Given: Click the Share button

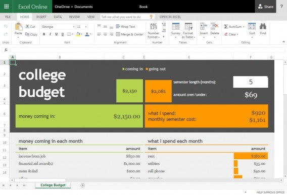Looking at the screenshot, I should coord(266,7).
